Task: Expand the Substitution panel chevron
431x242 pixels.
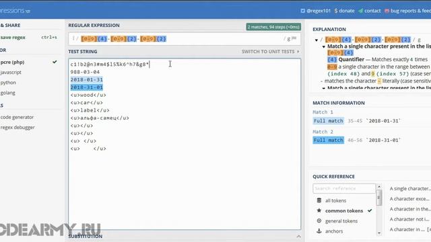Action: pos(298,236)
